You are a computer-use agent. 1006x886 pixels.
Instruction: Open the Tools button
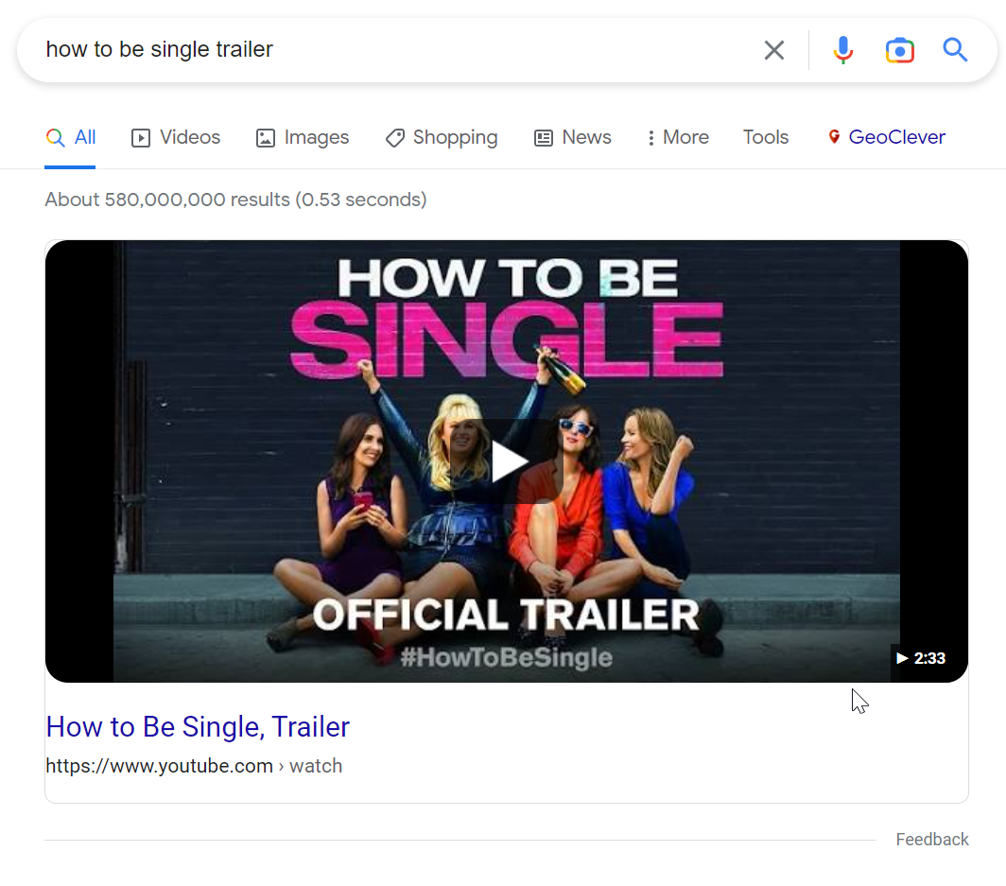(x=766, y=137)
